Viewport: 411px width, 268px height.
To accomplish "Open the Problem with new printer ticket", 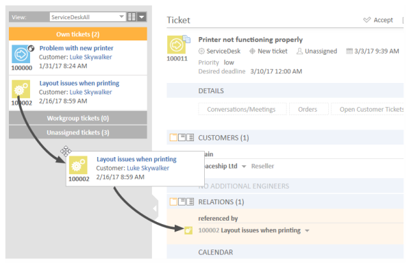I will tap(76, 48).
